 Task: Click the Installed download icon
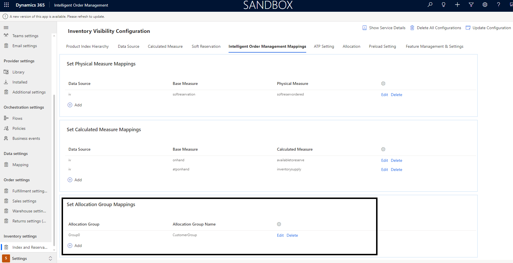6,82
